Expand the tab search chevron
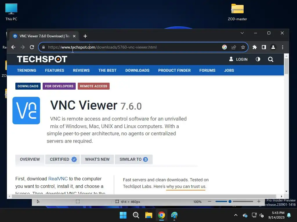Image resolution: width=297 pixels, height=222 pixels. pyautogui.click(x=242, y=33)
